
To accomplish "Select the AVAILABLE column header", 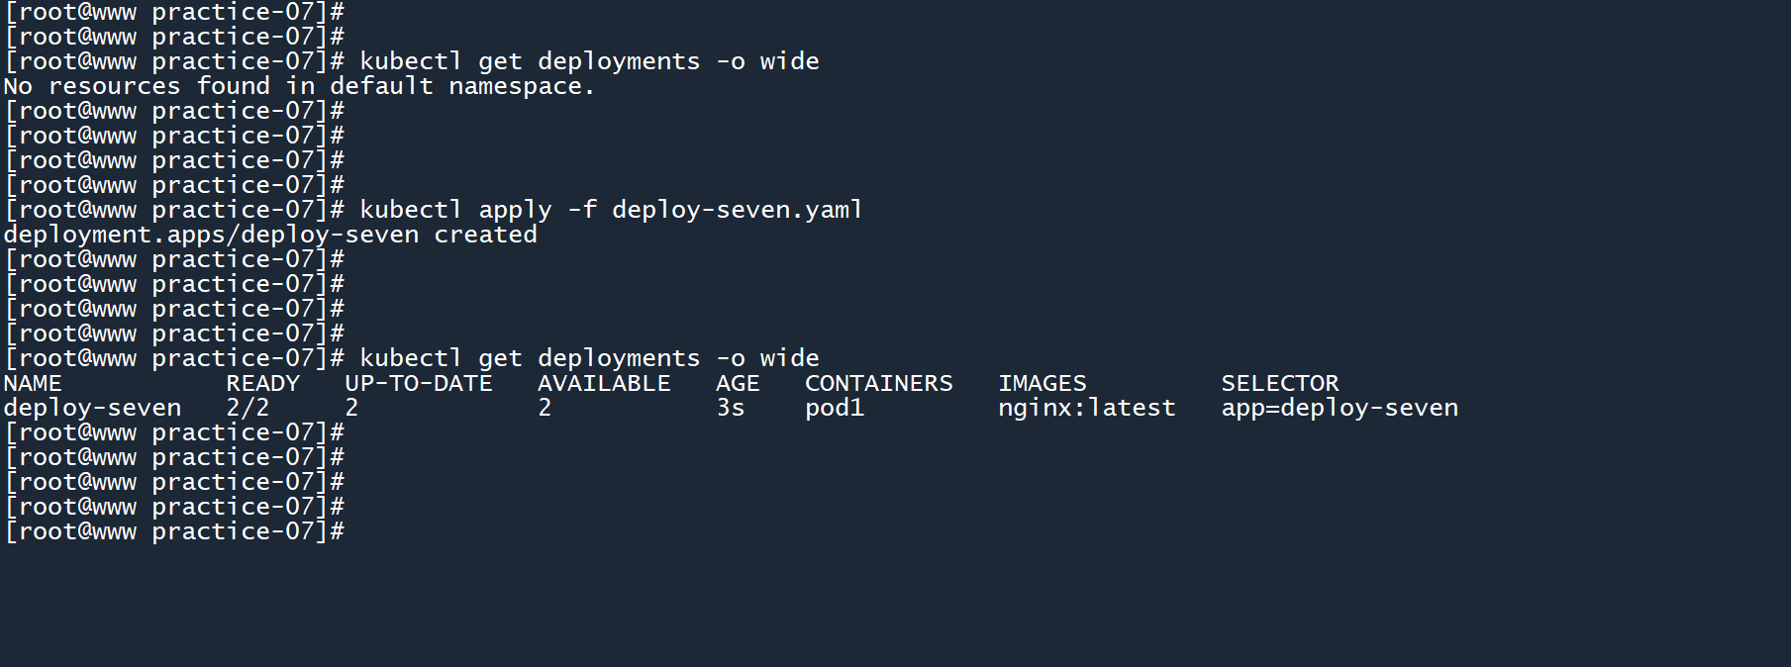I will point(604,383).
